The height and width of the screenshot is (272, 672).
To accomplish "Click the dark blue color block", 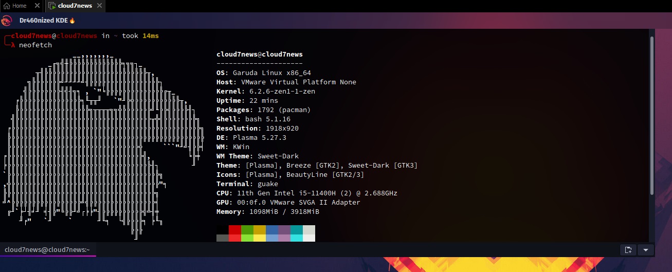I will click(272, 230).
